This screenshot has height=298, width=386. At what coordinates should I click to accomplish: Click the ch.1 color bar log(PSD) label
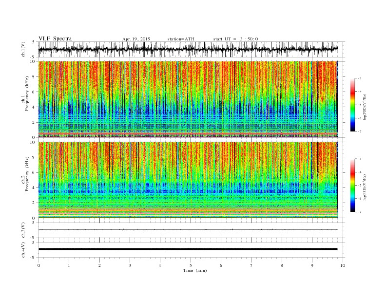365,107
